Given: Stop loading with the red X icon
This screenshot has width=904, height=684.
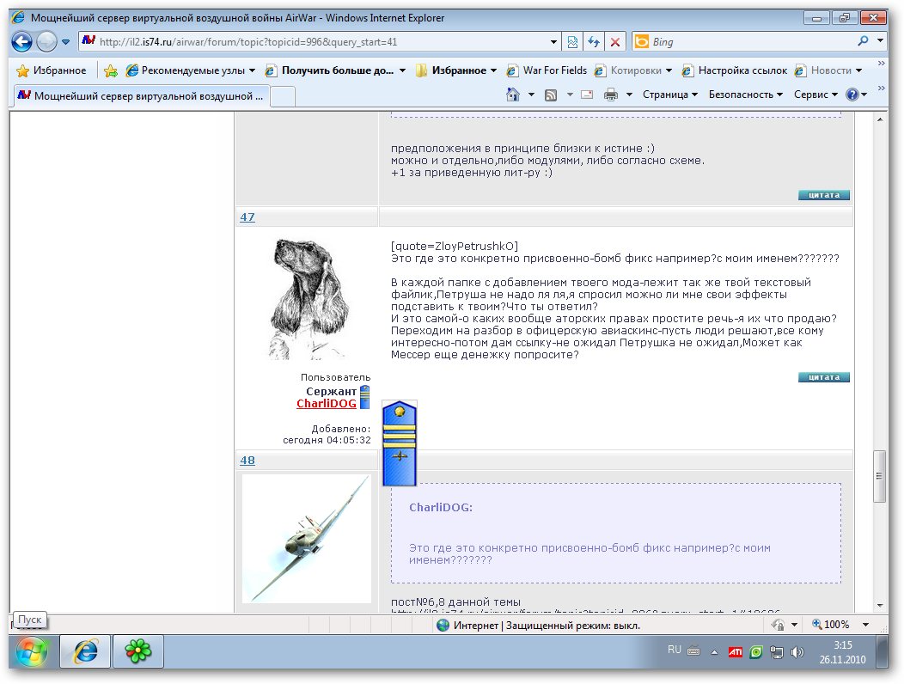Looking at the screenshot, I should click(615, 41).
